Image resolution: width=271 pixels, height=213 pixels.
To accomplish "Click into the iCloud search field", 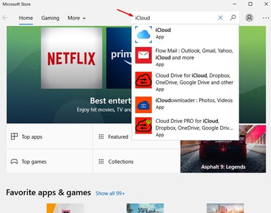I will pos(175,18).
